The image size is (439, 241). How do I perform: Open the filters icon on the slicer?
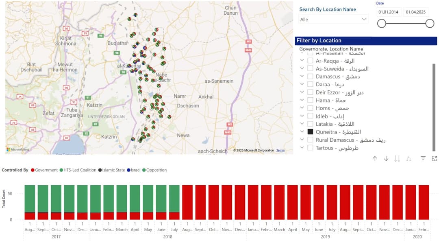[423, 158]
